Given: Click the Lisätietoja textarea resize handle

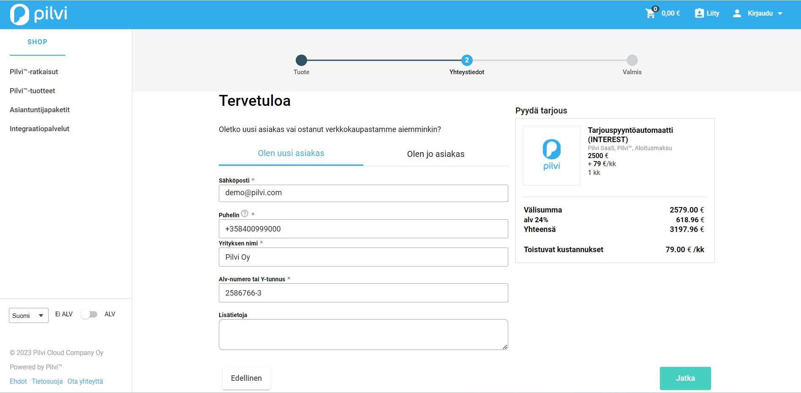Looking at the screenshot, I should 505,347.
